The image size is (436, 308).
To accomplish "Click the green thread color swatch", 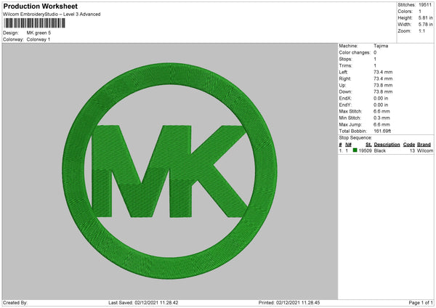I will [x=355, y=150].
